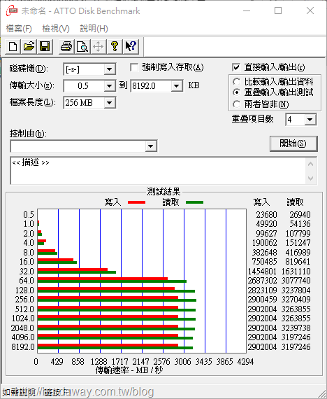The width and height of the screenshot is (327, 399).
Task: Click read value 819641
Action: (298, 262)
